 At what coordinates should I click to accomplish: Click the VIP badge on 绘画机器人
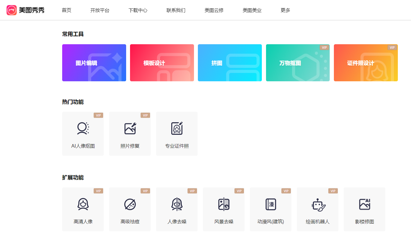pyautogui.click(x=333, y=191)
